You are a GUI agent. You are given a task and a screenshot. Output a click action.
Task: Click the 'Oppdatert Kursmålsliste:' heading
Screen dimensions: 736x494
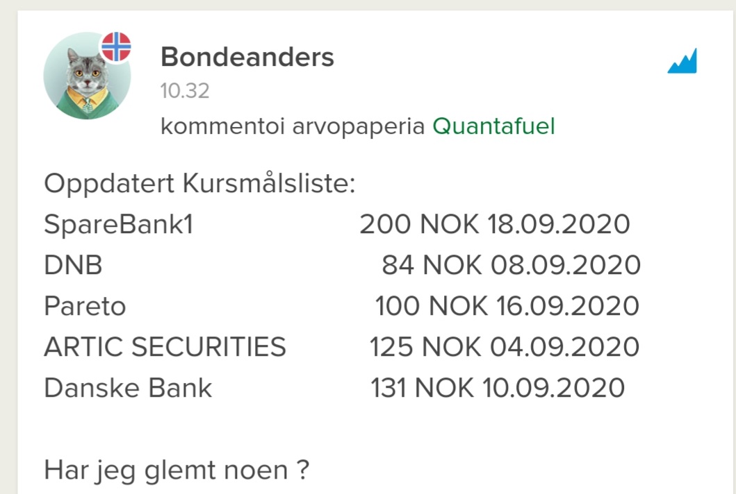(x=199, y=185)
